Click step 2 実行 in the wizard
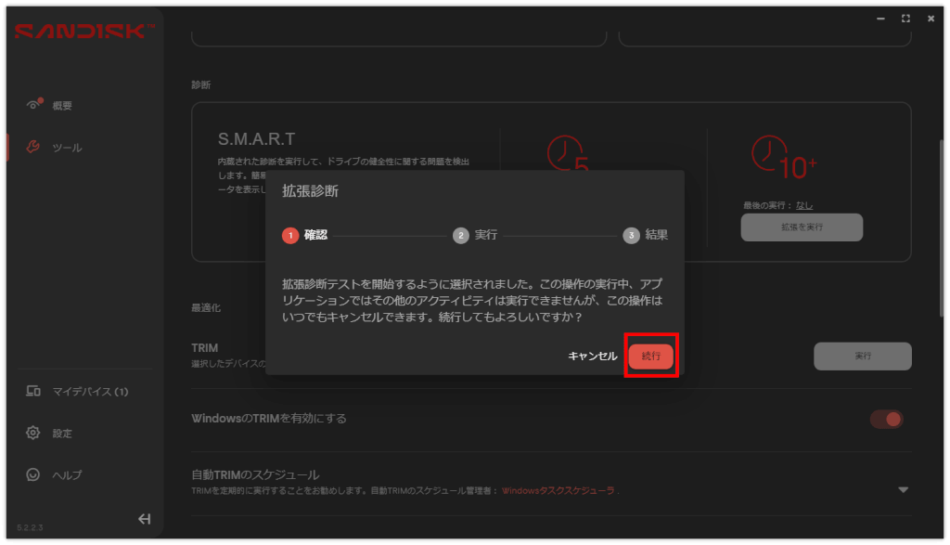 coord(476,236)
